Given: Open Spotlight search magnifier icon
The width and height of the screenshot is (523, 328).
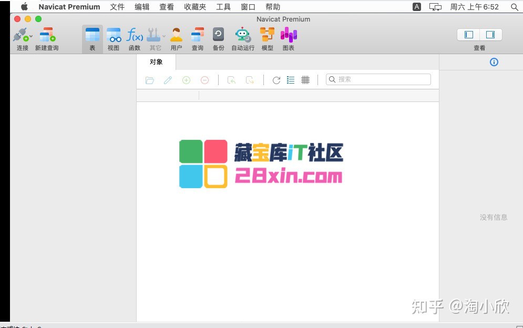Looking at the screenshot, I should tap(515, 7).
